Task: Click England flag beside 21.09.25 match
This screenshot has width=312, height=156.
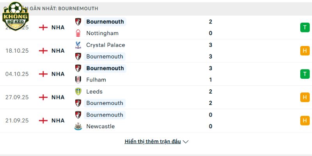Action: pyautogui.click(x=43, y=121)
